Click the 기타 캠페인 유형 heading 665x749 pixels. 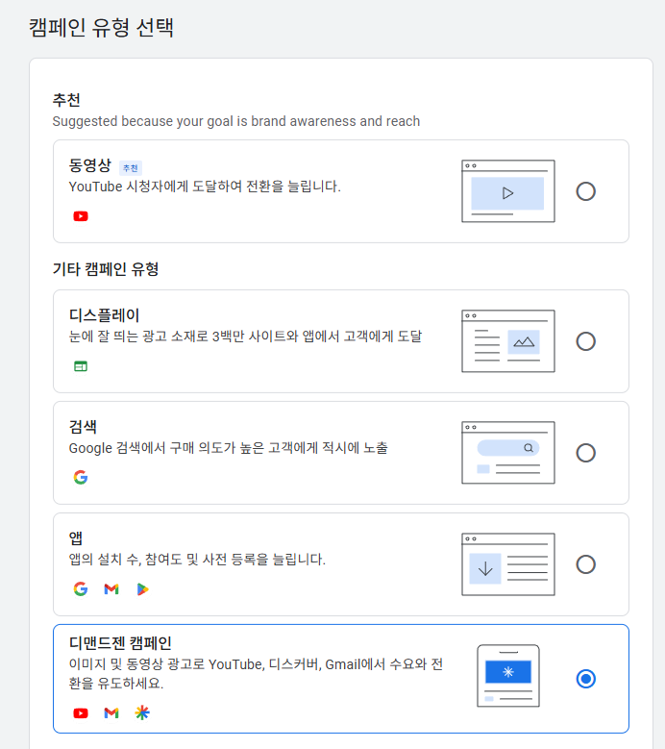coord(106,269)
